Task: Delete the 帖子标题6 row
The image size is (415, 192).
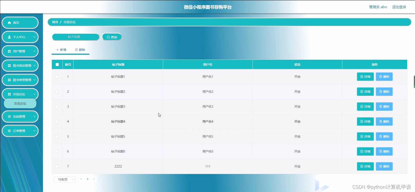Action: (x=384, y=151)
